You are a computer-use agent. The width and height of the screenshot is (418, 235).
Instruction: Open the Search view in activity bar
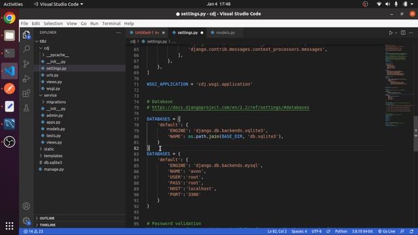[x=26, y=49]
